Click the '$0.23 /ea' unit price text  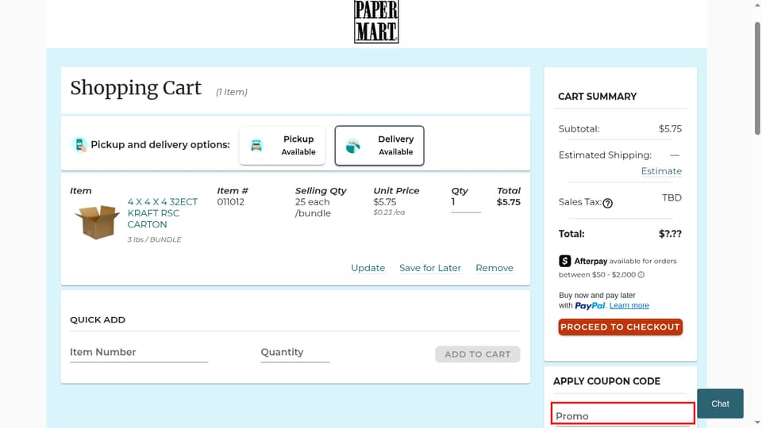(389, 212)
